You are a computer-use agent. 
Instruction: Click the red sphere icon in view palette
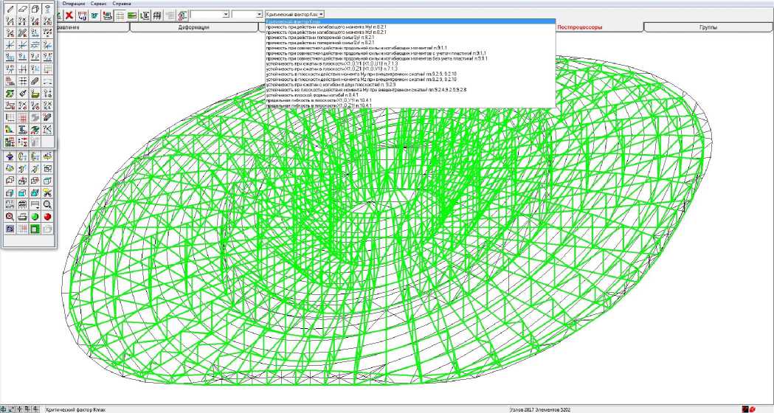[47, 217]
